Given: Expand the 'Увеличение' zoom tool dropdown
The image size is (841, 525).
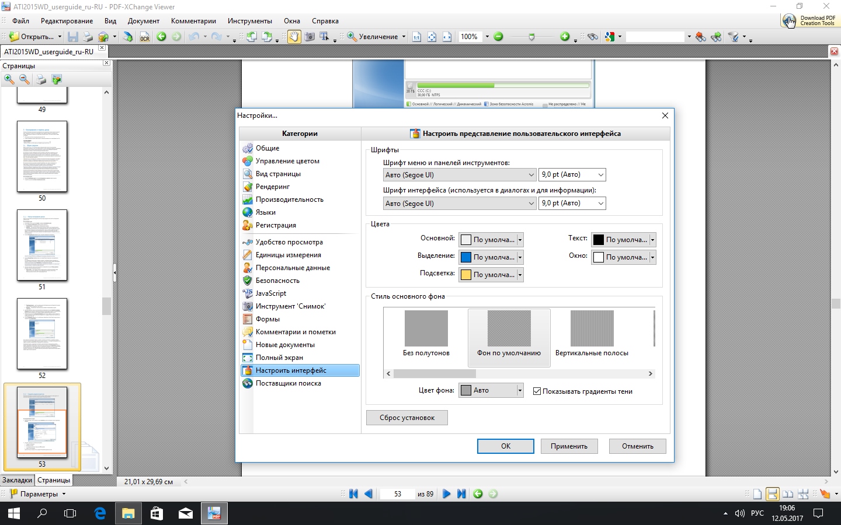Looking at the screenshot, I should 404,37.
